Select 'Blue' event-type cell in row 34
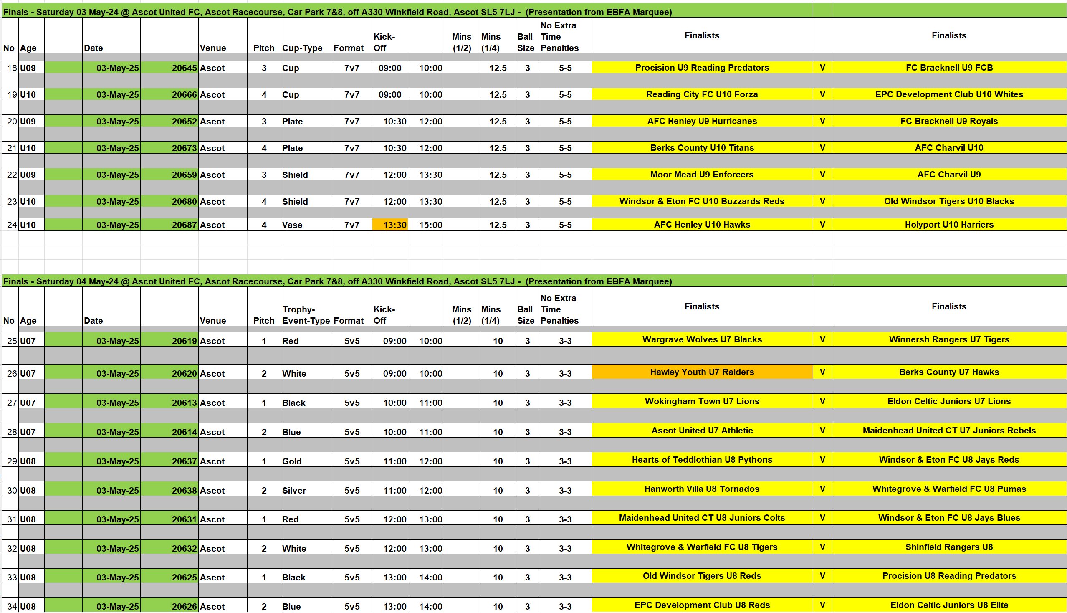 (x=306, y=606)
